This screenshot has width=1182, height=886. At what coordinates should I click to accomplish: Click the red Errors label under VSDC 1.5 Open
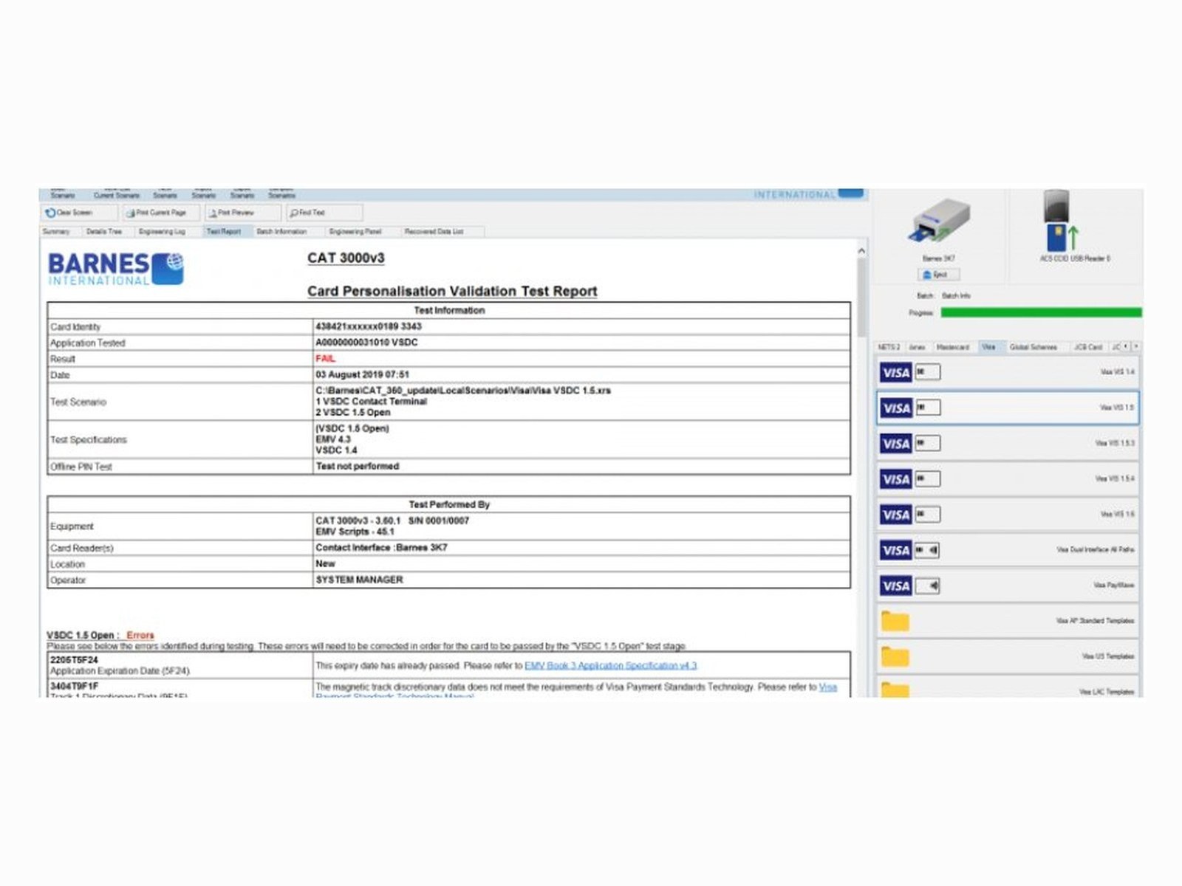click(x=140, y=635)
